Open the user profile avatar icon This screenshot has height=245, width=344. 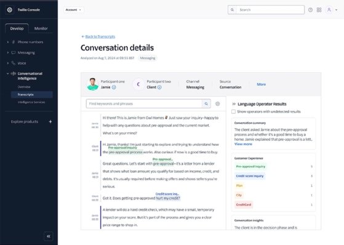click(x=329, y=10)
